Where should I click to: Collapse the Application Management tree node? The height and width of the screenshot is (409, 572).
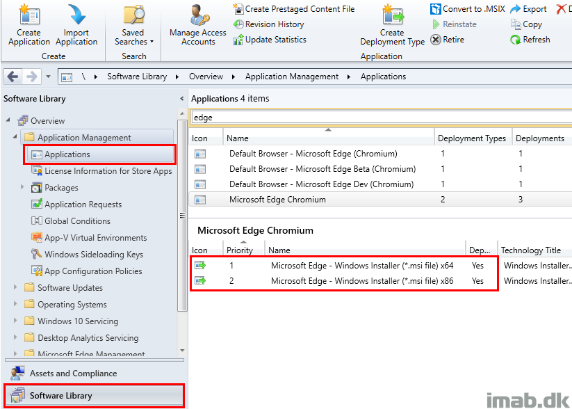(x=15, y=137)
